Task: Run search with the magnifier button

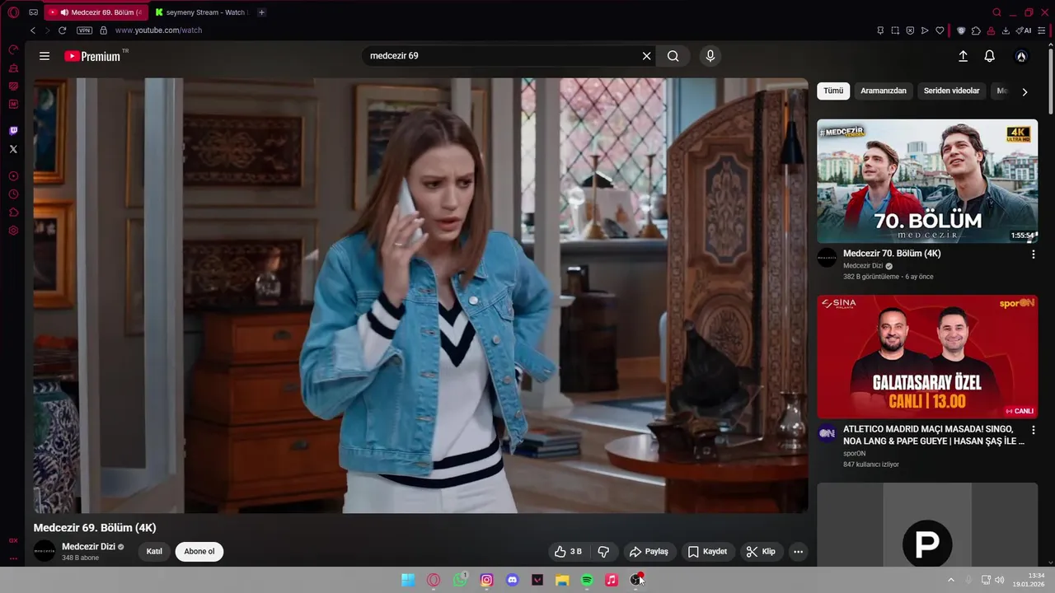Action: coord(673,56)
